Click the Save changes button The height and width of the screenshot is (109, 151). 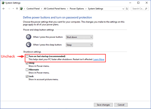103,105
